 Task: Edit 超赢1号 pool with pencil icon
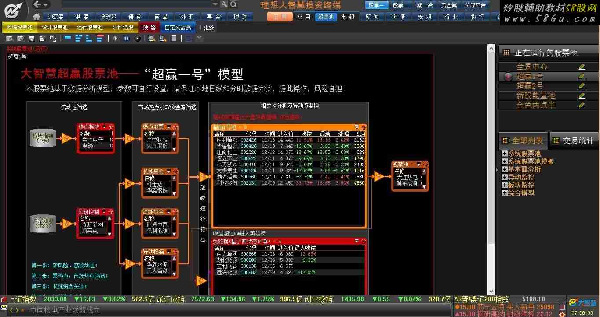coord(582,76)
